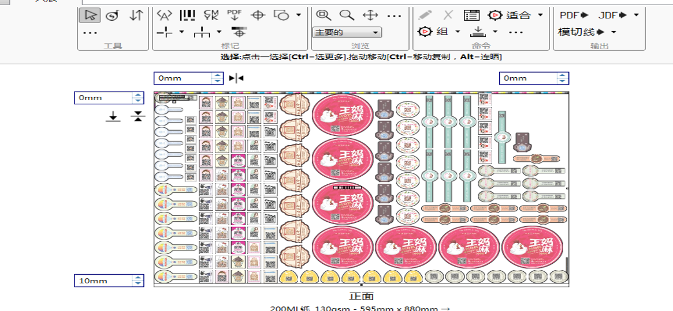
Task: Click the rotate tool icon
Action: coord(112,16)
